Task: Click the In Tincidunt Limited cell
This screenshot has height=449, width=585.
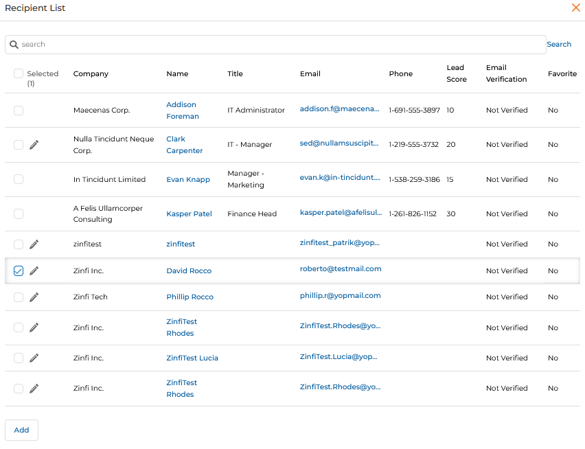Action: [109, 179]
